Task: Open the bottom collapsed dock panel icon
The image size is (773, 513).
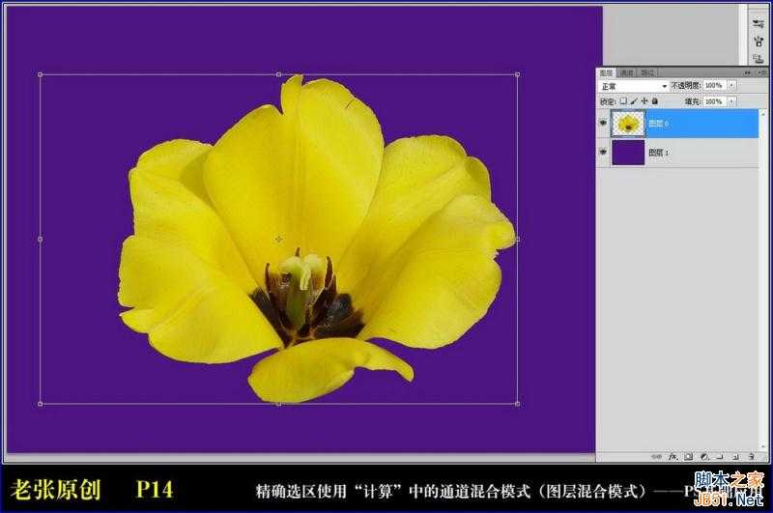Action: tap(759, 59)
